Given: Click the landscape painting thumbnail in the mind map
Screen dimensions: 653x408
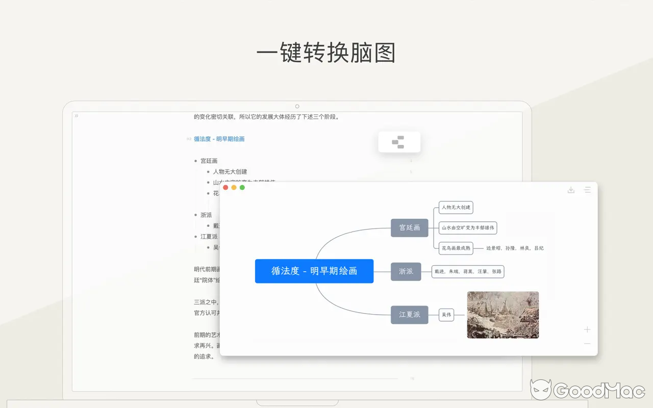Looking at the screenshot, I should [503, 315].
